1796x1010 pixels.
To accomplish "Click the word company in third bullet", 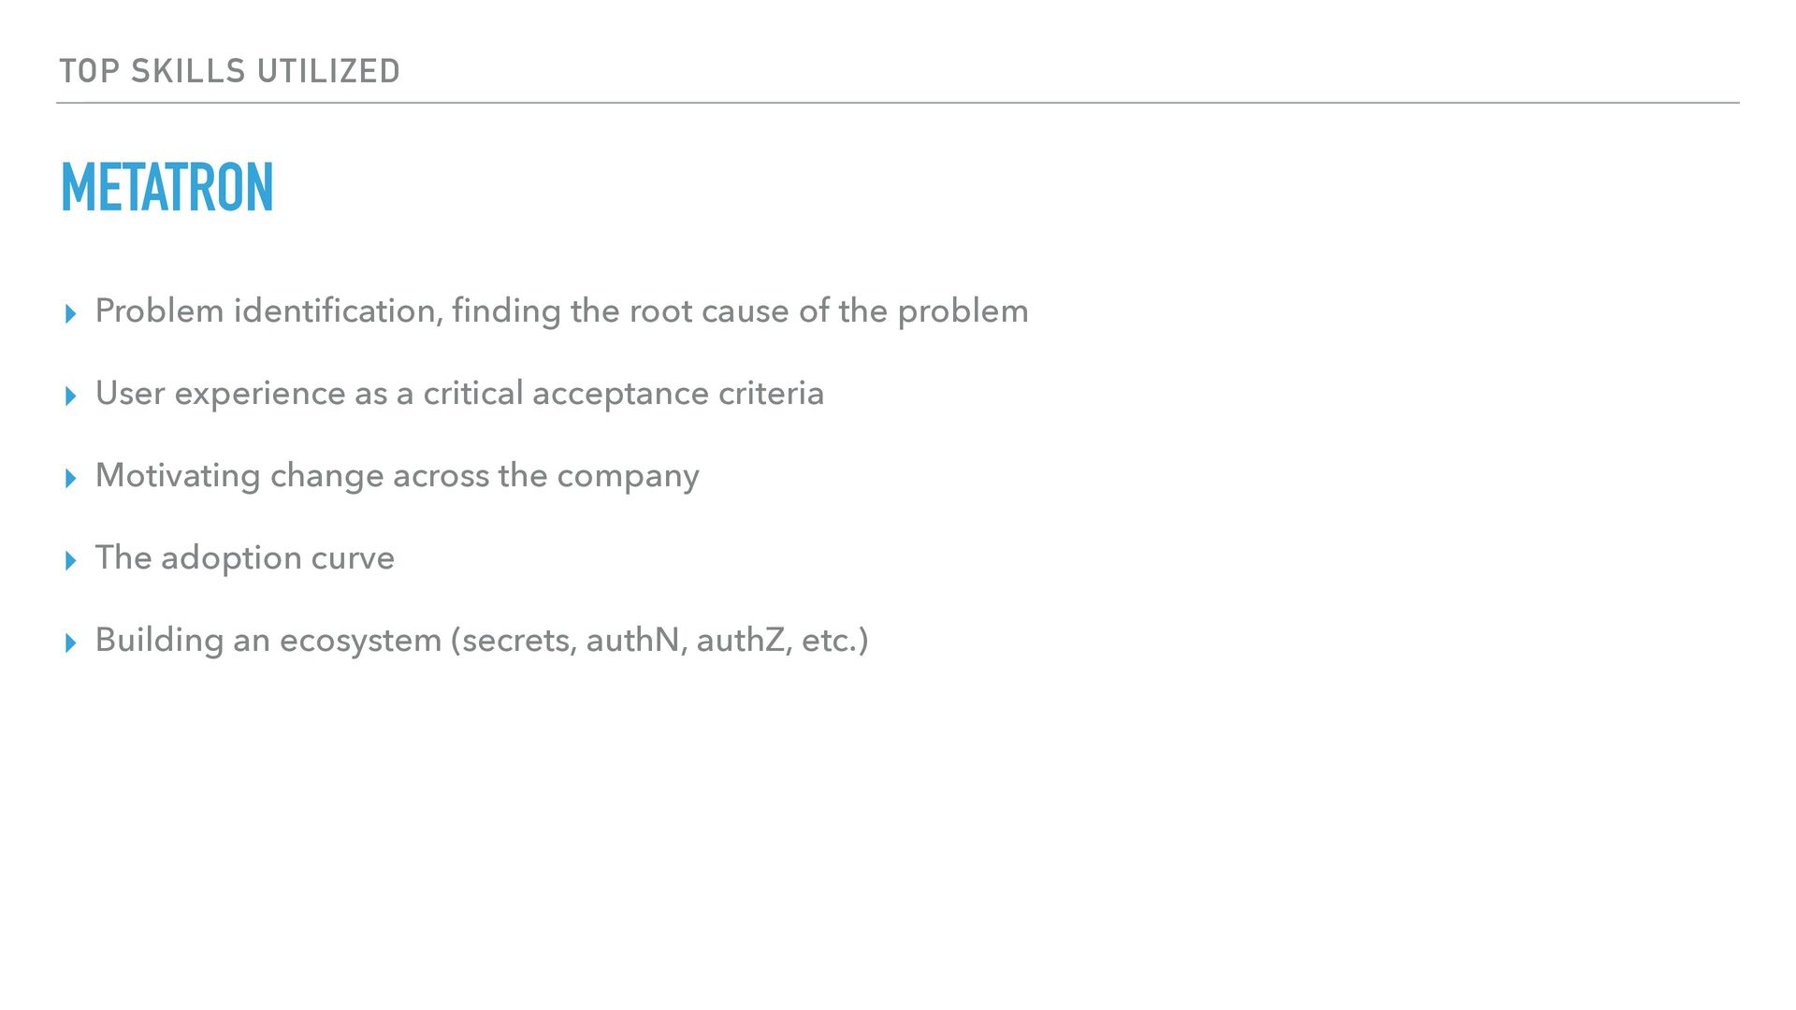I will 628,477.
